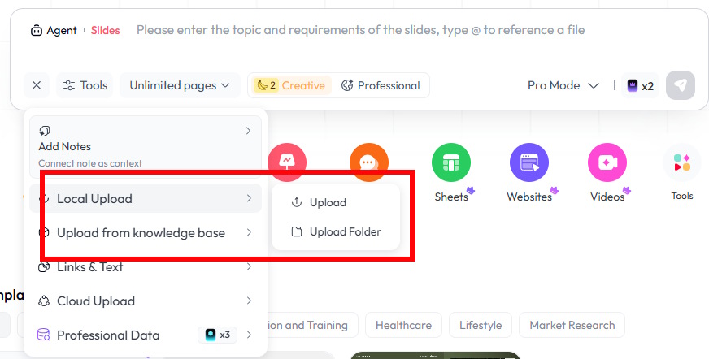Click the send arrow button
709x359 pixels.
click(681, 85)
